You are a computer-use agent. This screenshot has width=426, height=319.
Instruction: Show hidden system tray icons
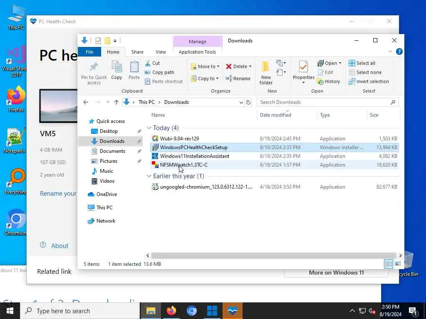[x=352, y=311]
